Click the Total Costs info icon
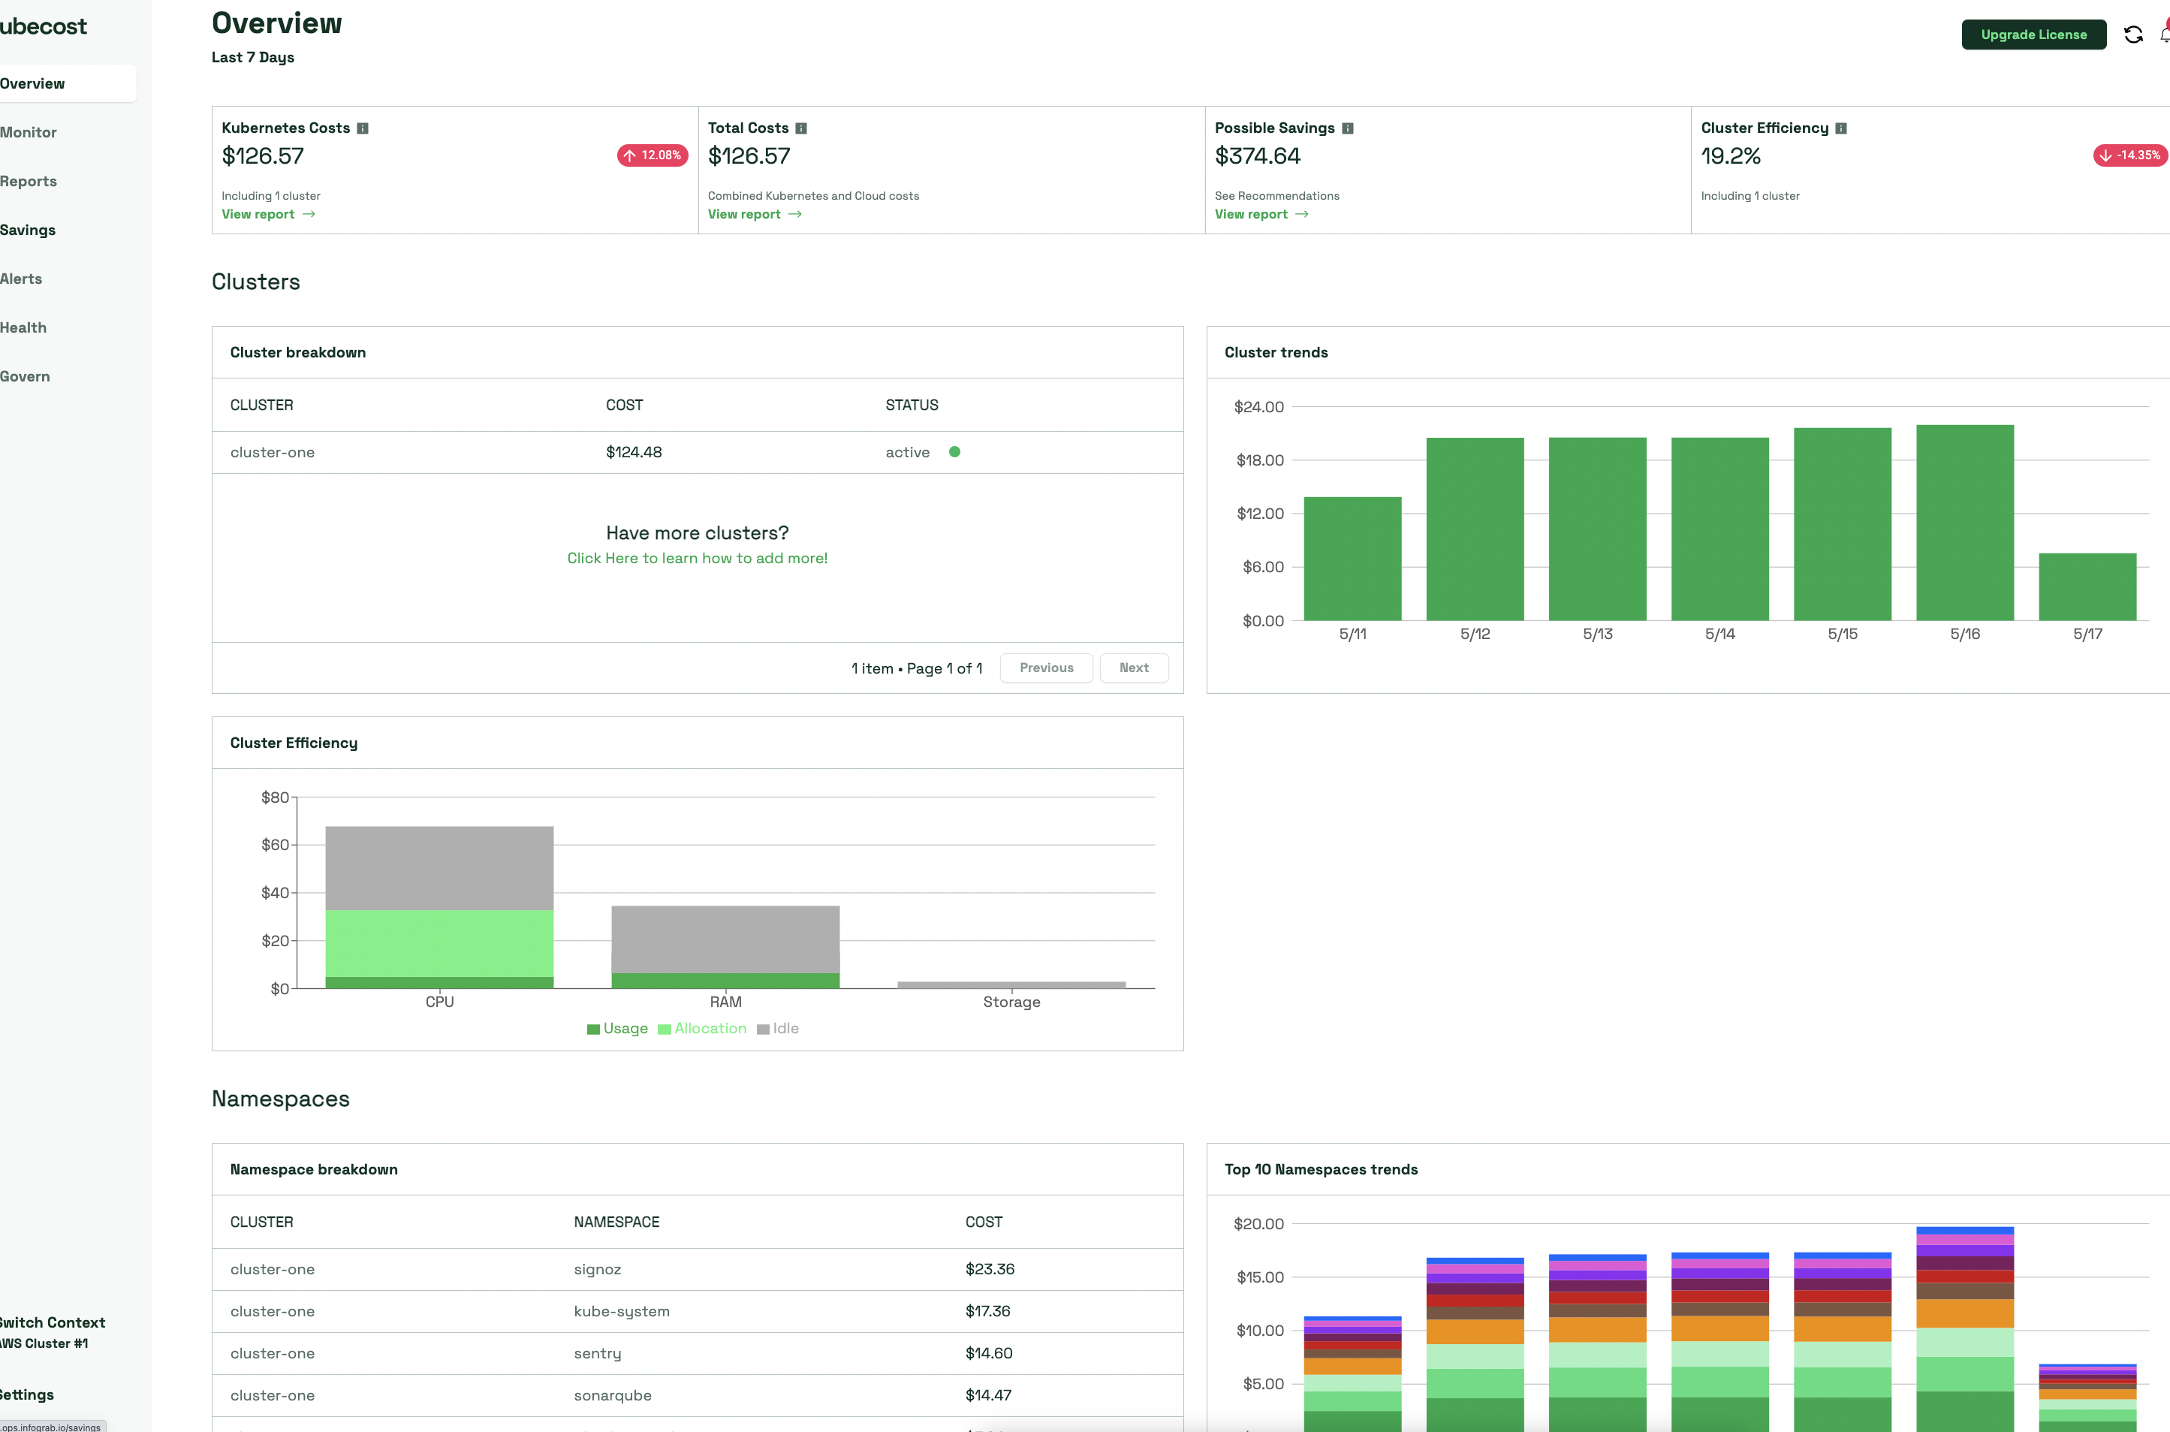Image resolution: width=2170 pixels, height=1432 pixels. pyautogui.click(x=800, y=128)
